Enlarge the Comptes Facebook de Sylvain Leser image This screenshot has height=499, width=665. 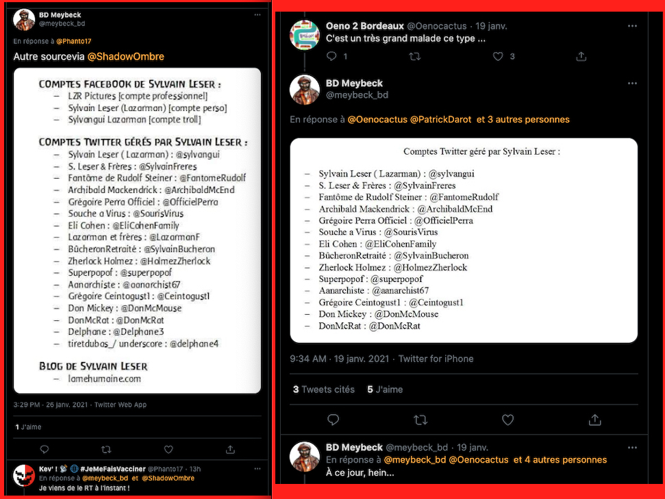click(x=137, y=229)
